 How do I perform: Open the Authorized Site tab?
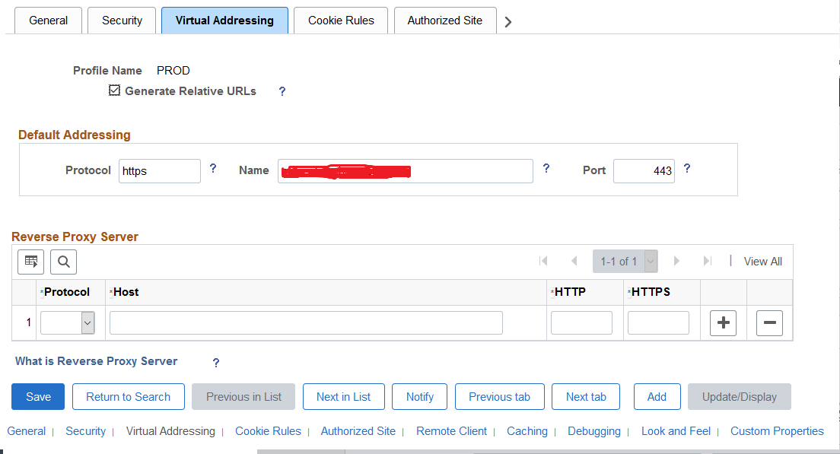click(x=444, y=21)
